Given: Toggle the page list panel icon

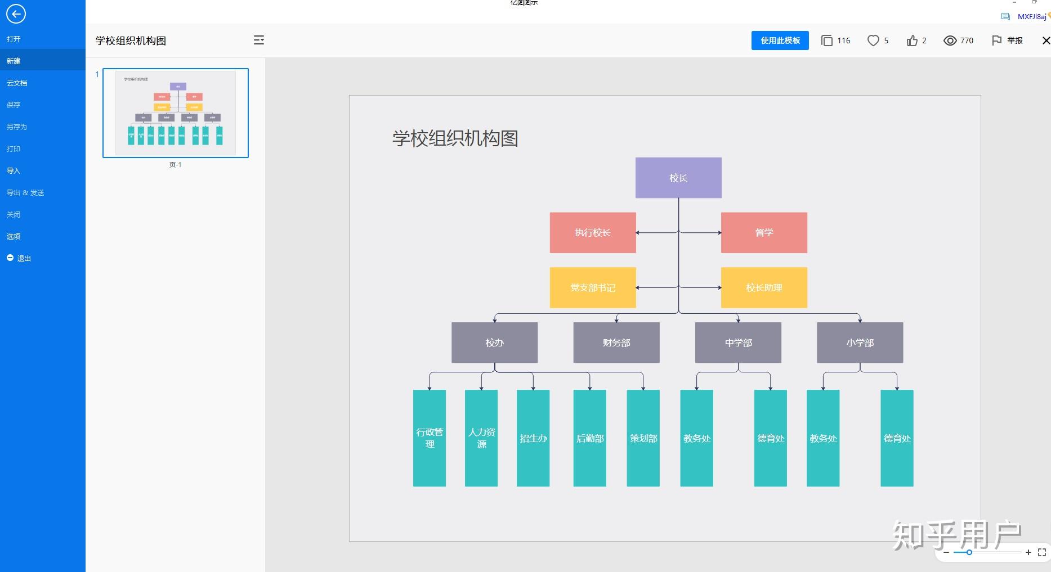Looking at the screenshot, I should coord(259,40).
